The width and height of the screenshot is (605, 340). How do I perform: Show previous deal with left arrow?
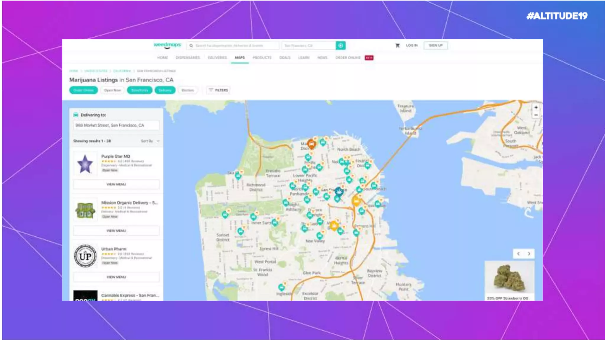(518, 254)
